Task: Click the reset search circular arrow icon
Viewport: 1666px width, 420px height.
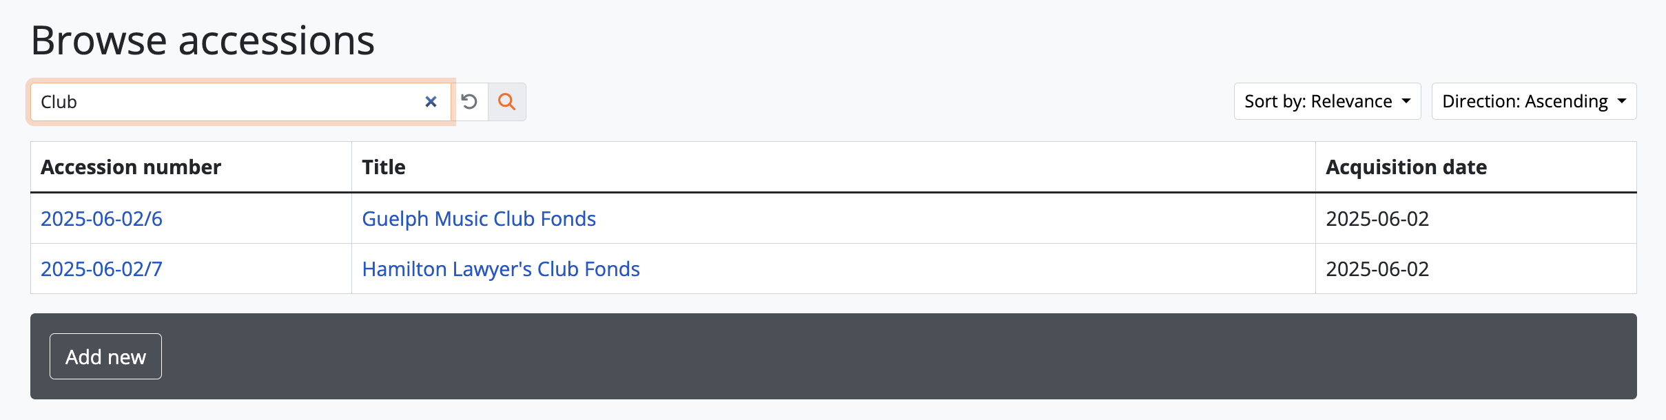Action: pos(469,102)
